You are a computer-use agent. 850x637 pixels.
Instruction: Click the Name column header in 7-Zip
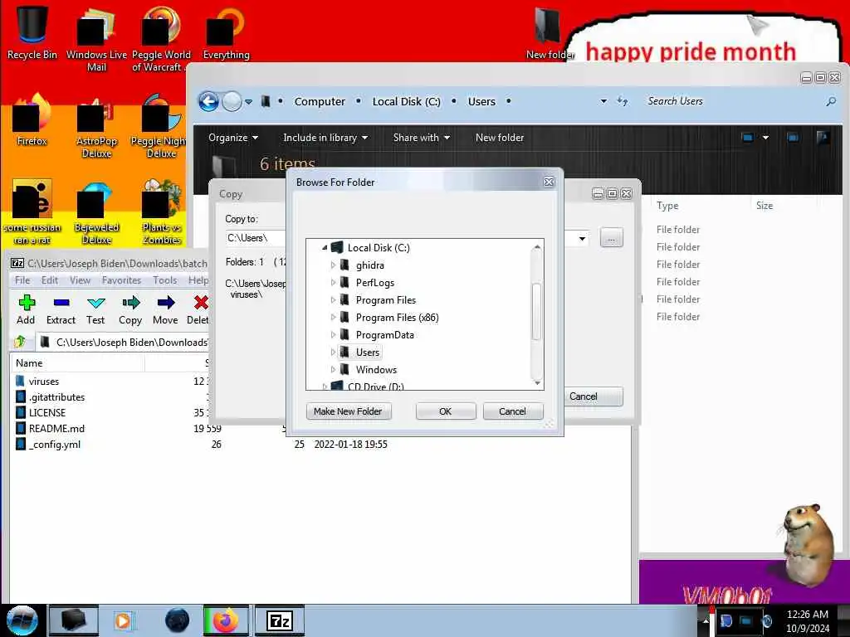click(77, 363)
